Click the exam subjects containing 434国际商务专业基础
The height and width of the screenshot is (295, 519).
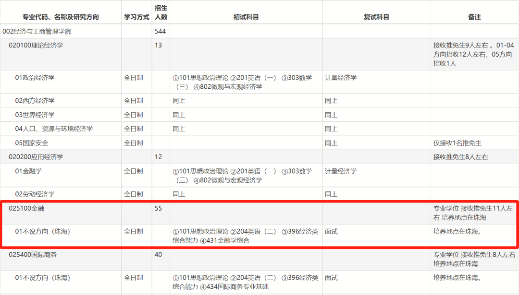[x=245, y=282]
